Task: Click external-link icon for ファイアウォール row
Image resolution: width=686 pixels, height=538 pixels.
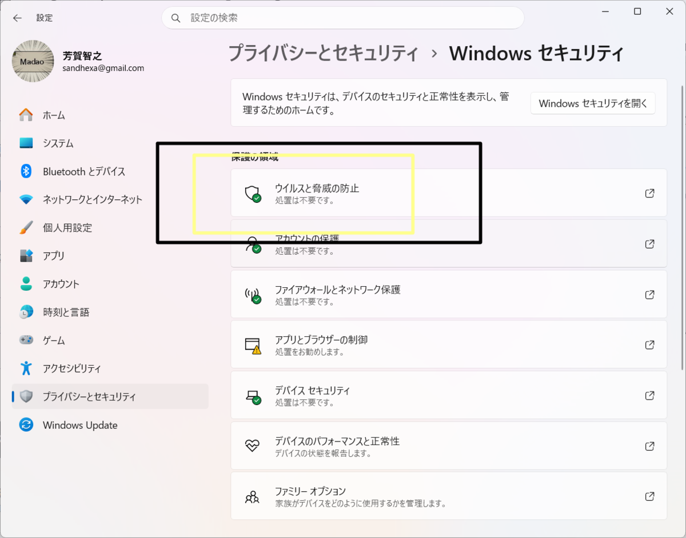Action: [649, 294]
